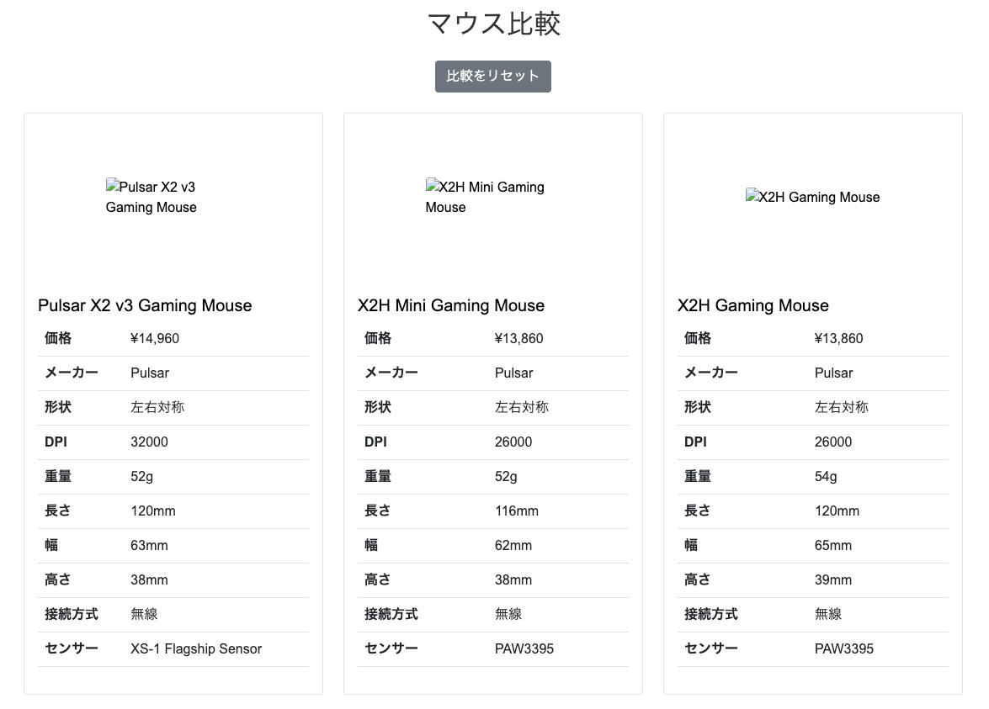The height and width of the screenshot is (709, 989).
Task: Click the 価格 label in Pulsar X2 v3 card
Action: click(58, 338)
